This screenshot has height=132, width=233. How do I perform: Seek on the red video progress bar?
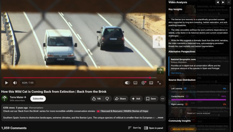80,78
